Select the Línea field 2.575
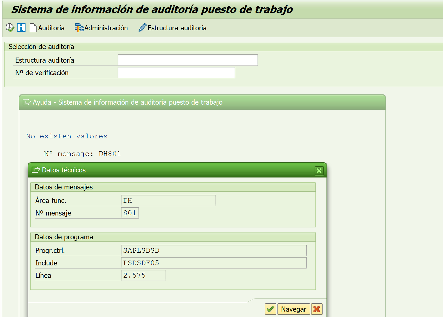 (143, 275)
